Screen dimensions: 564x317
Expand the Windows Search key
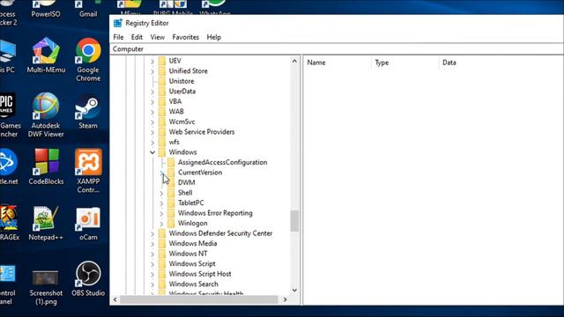pyautogui.click(x=152, y=284)
